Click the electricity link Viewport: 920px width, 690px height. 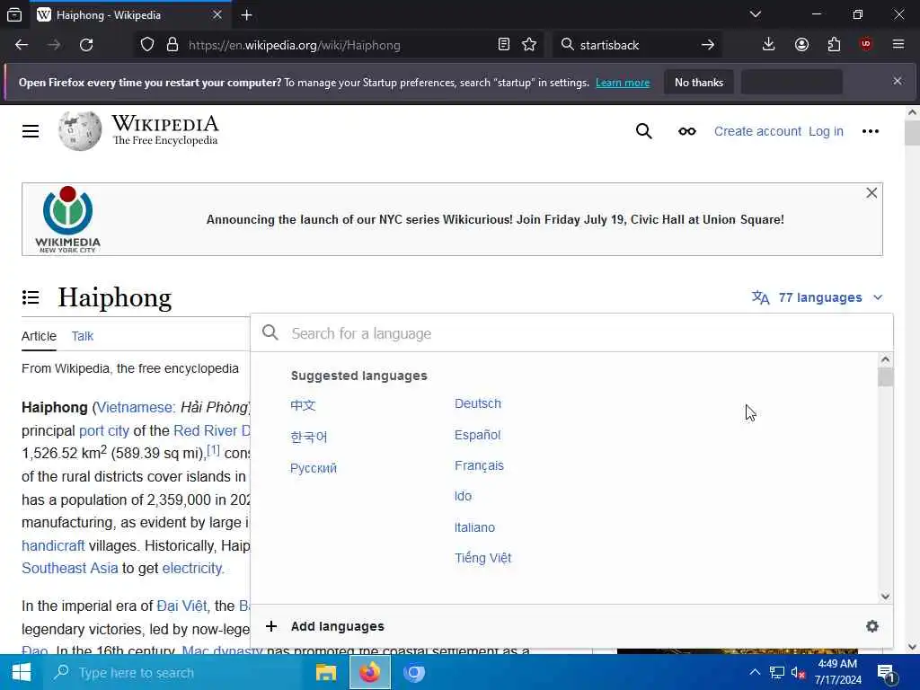(x=193, y=568)
